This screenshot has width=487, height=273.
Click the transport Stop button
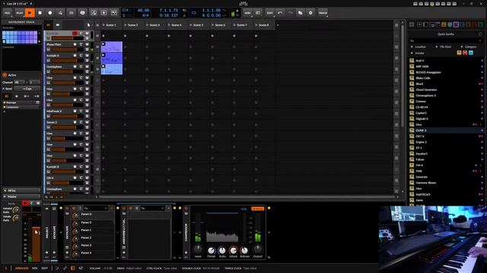click(40, 13)
